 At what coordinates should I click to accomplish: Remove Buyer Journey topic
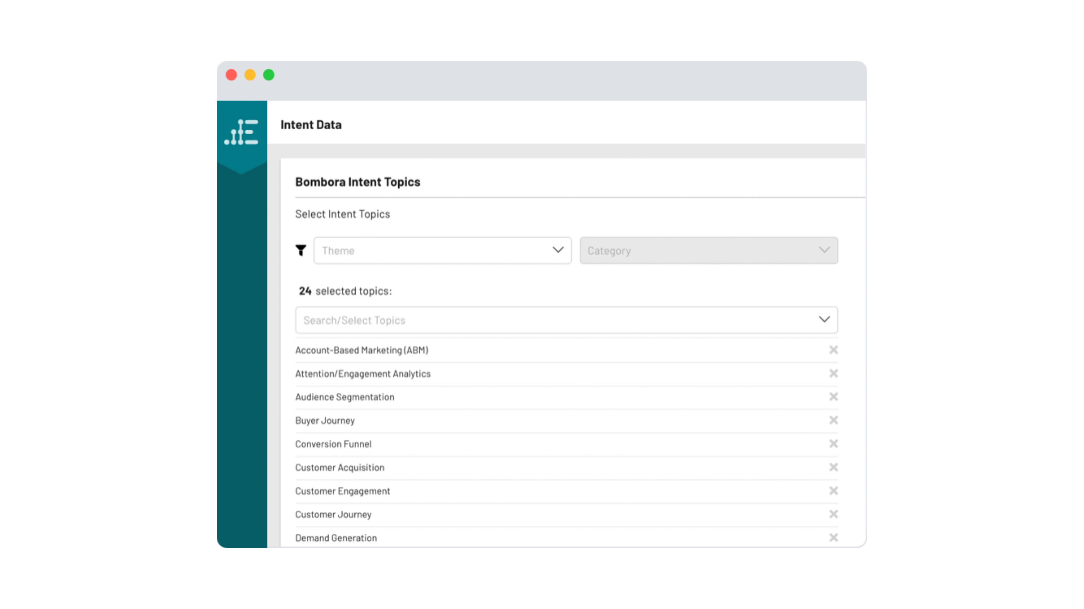pyautogui.click(x=833, y=420)
